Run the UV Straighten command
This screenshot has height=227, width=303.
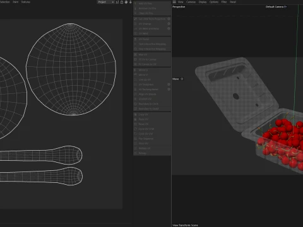[150, 84]
